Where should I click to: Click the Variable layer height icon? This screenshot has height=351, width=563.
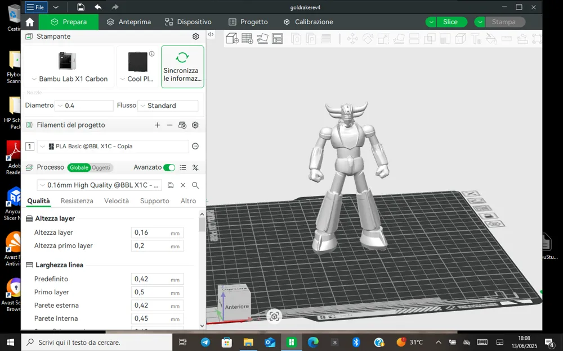pyautogui.click(x=326, y=38)
